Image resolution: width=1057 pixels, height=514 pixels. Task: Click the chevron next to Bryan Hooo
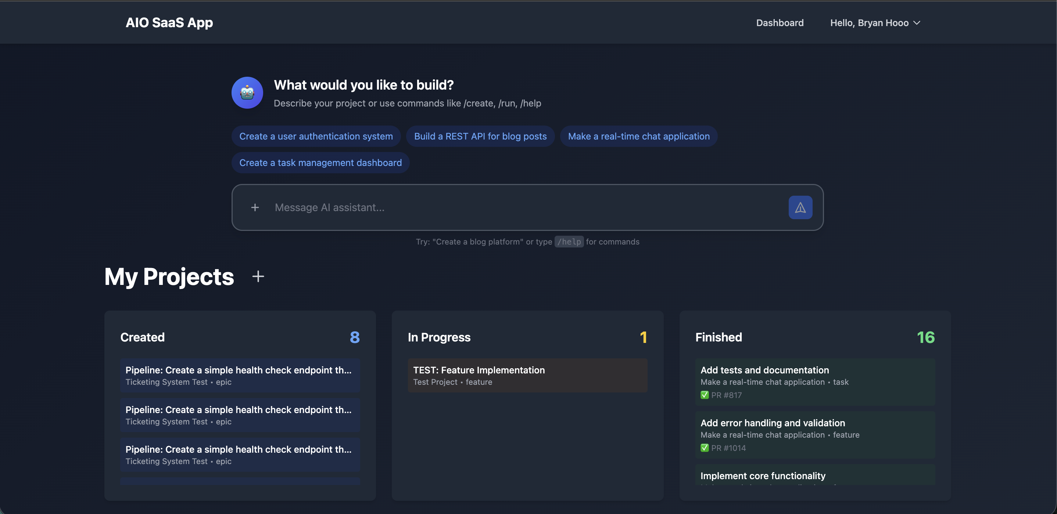[x=917, y=23]
